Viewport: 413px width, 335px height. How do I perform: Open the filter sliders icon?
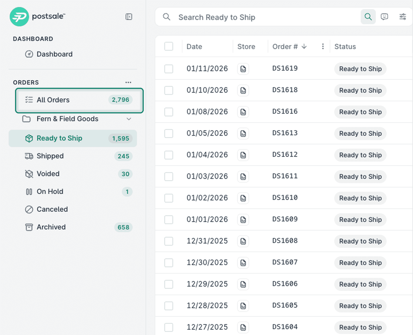coord(402,17)
